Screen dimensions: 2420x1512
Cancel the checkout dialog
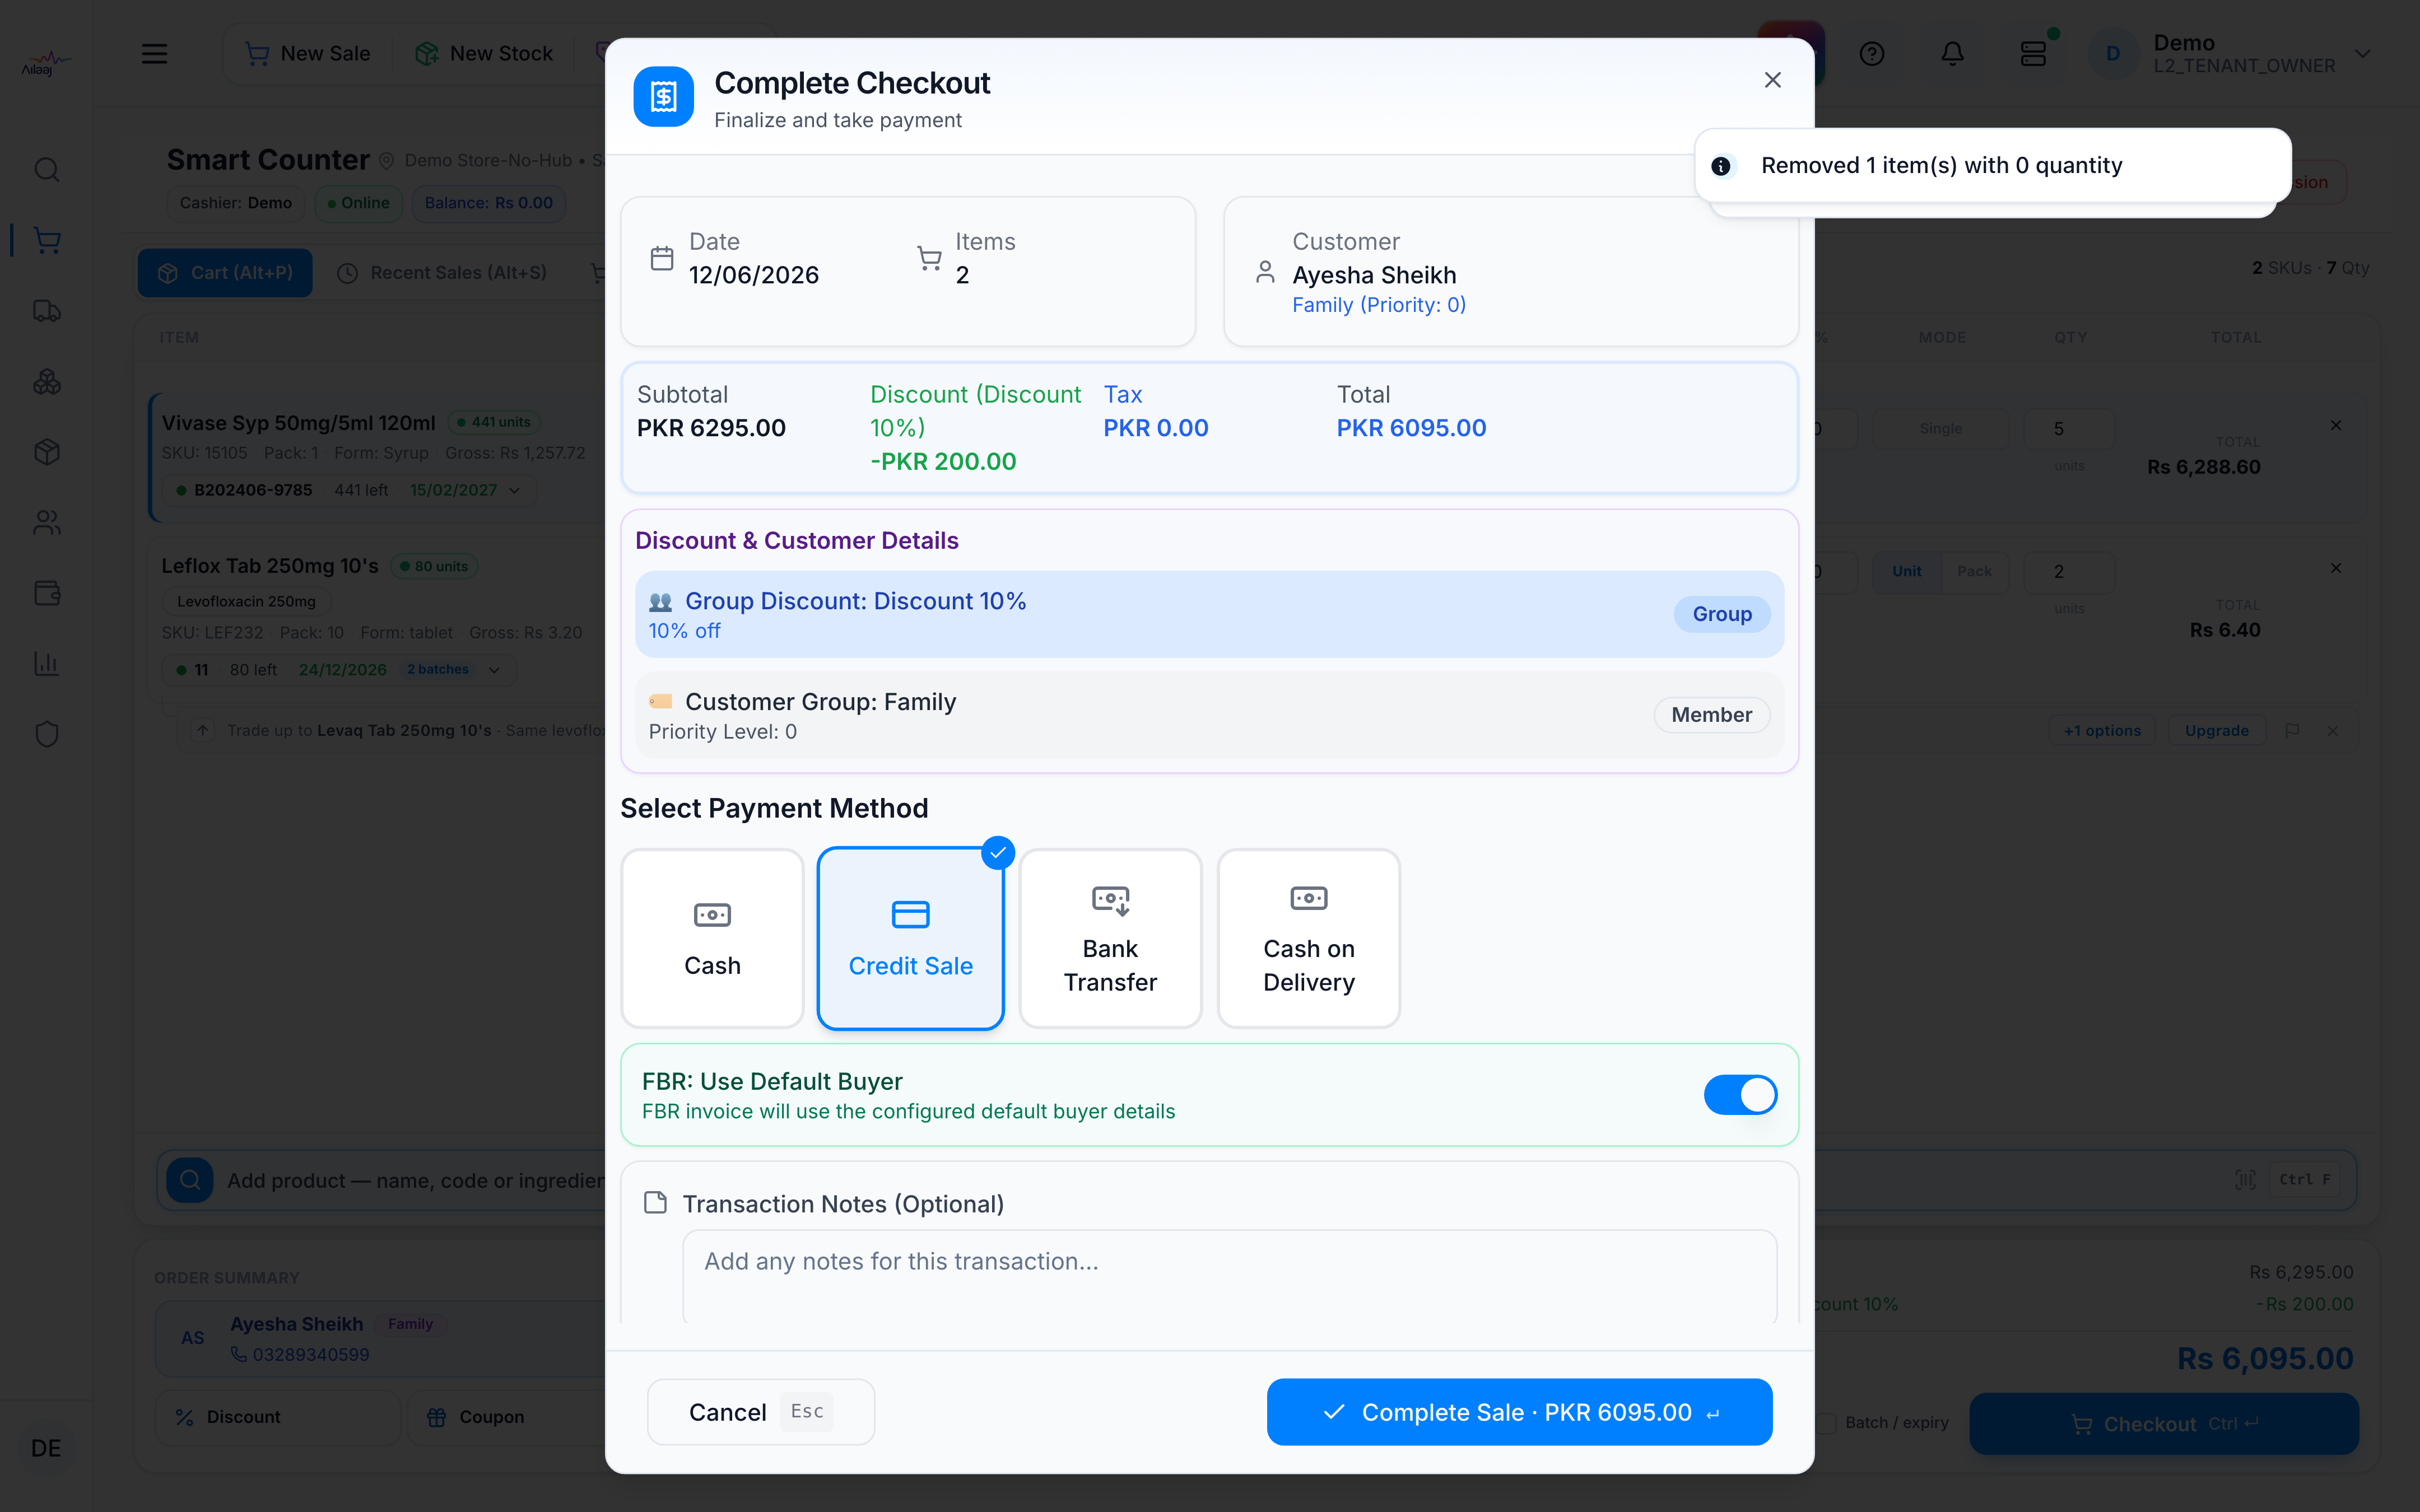click(x=760, y=1411)
